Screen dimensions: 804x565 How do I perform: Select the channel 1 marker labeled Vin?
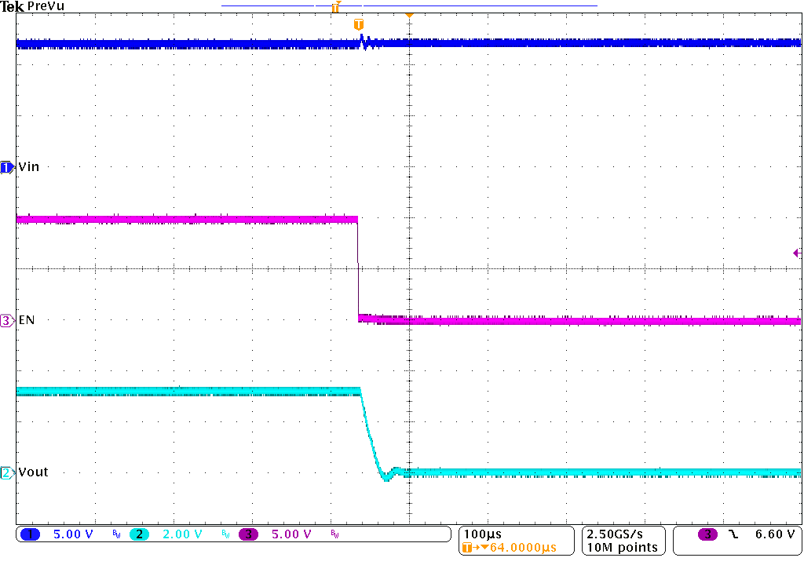(x=7, y=166)
